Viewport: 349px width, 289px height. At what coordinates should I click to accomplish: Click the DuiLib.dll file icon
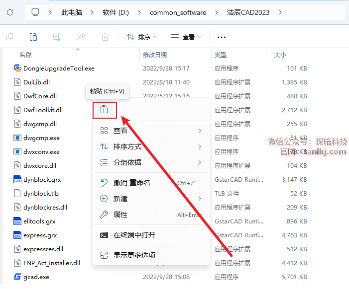(x=17, y=82)
